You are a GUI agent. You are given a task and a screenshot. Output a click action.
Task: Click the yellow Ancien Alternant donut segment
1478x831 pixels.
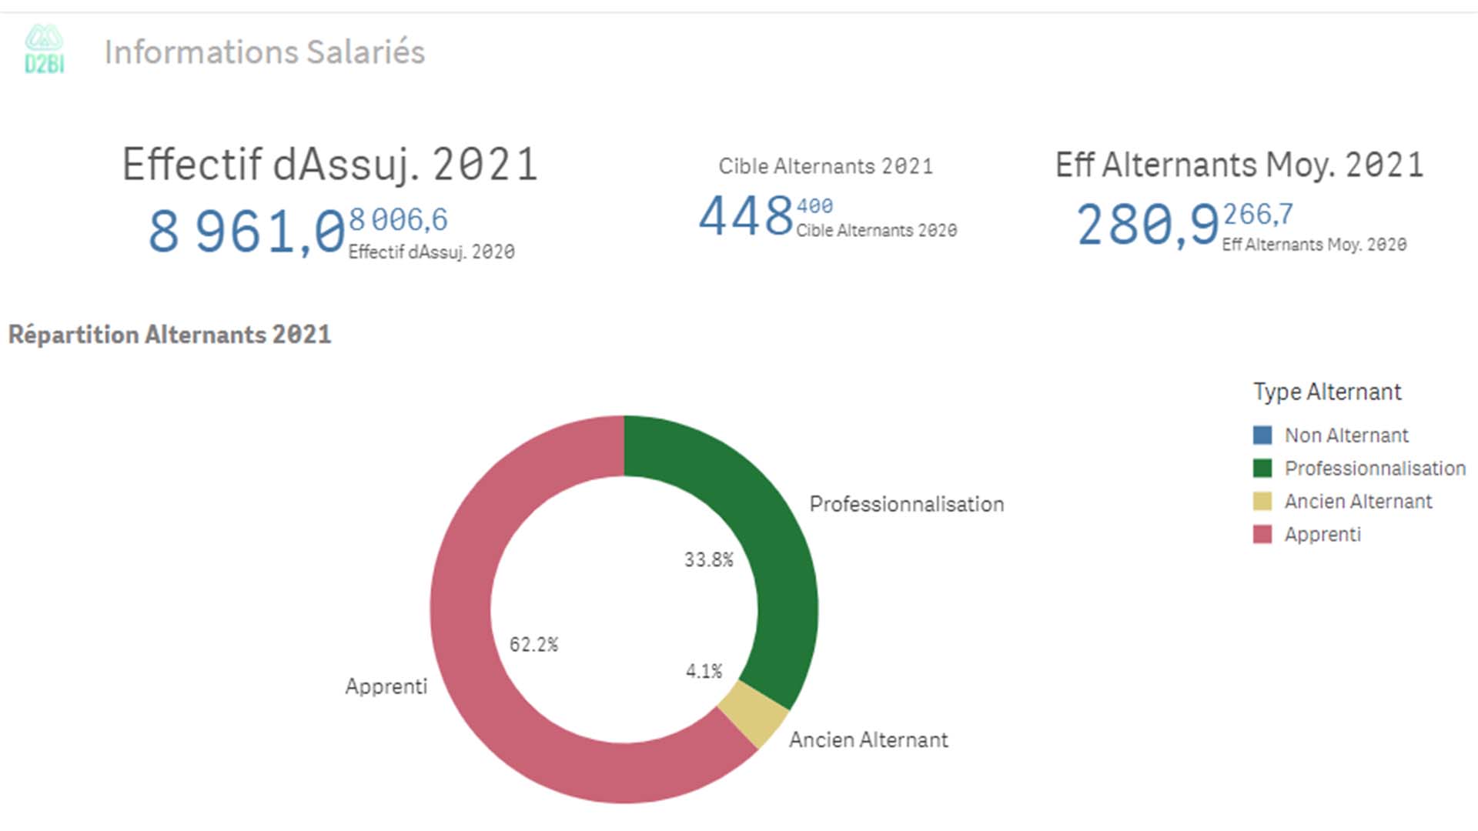tap(752, 715)
